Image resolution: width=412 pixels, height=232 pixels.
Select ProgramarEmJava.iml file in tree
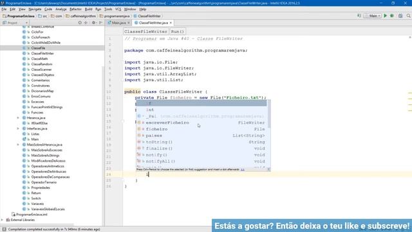(32, 215)
